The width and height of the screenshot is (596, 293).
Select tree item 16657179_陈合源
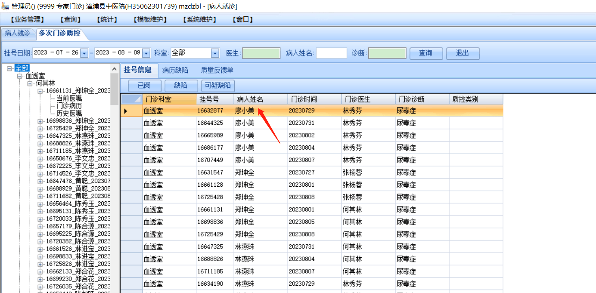coord(78,226)
